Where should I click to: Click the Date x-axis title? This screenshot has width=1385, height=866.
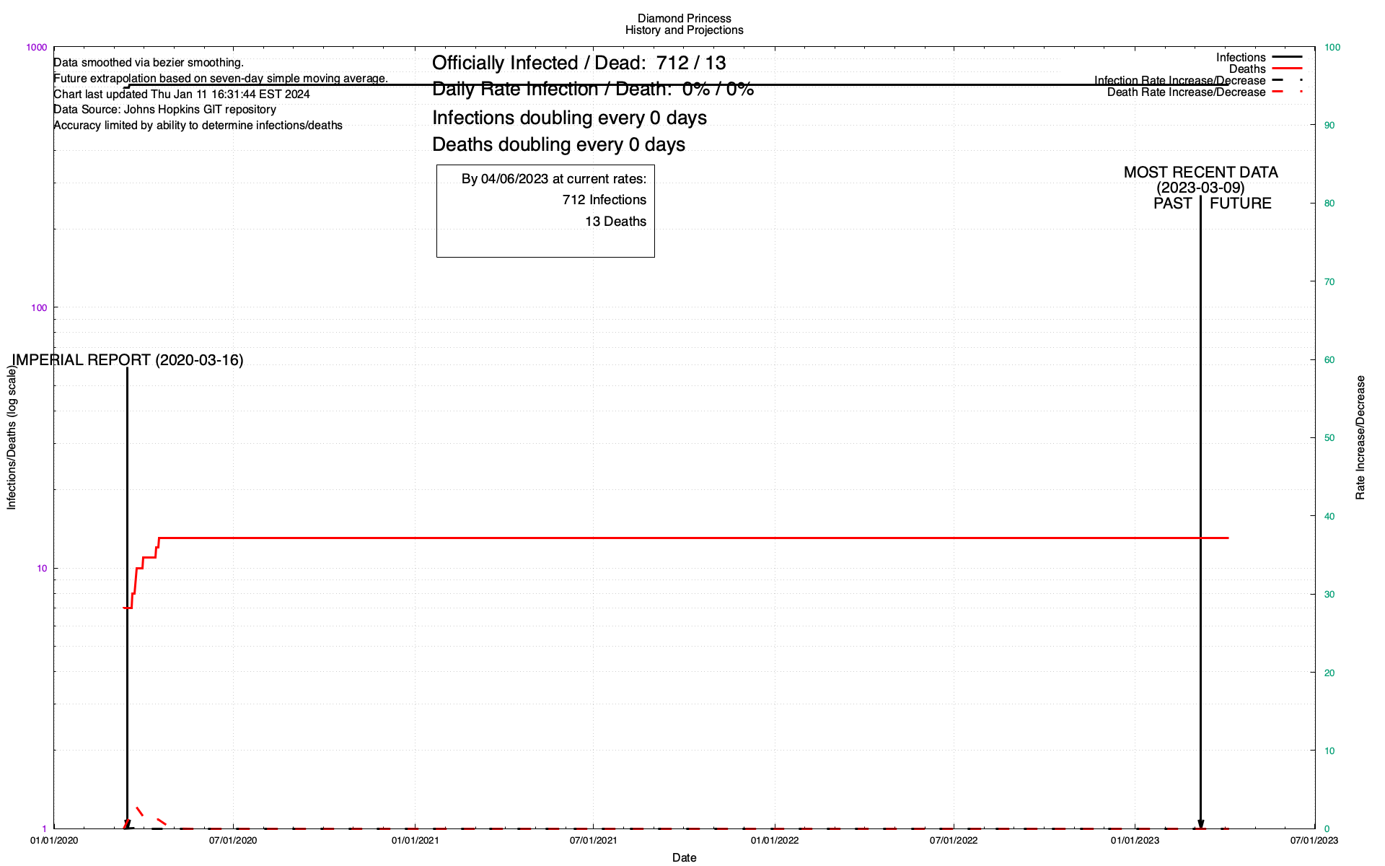click(x=684, y=858)
